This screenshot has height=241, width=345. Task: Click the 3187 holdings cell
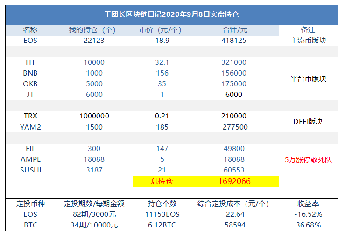point(94,170)
